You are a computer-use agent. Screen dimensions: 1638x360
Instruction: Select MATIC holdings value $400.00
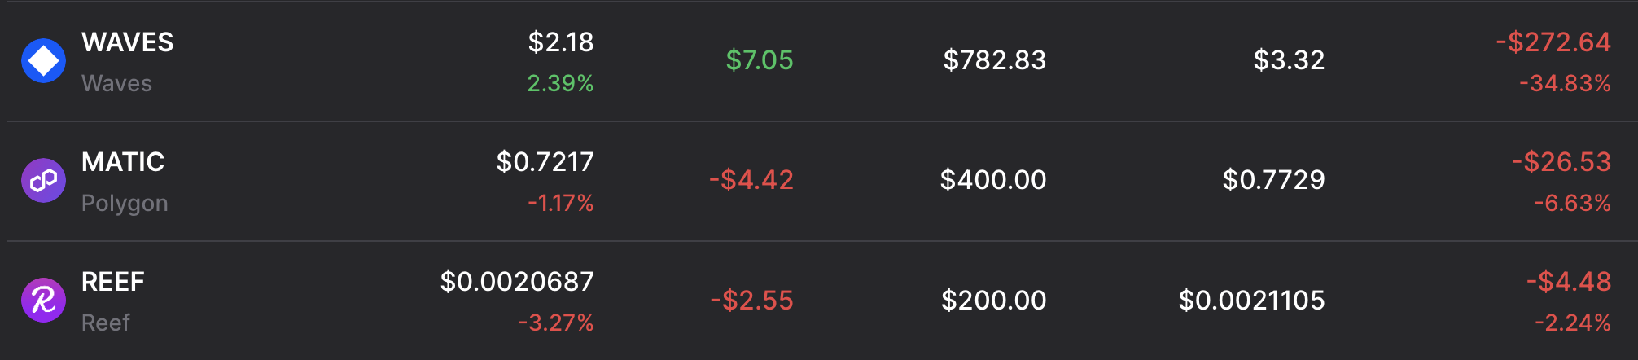[993, 180]
